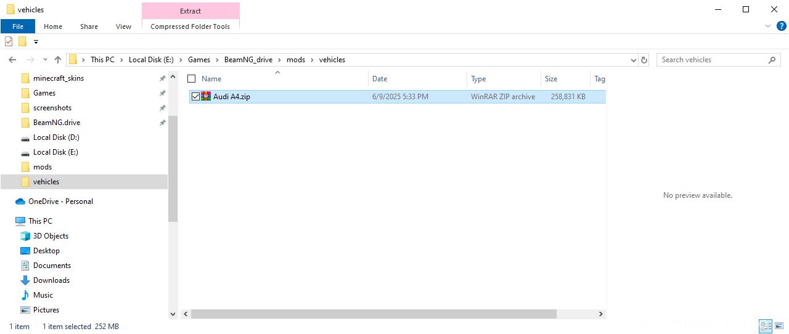The image size is (789, 334).
Task: Click This PC in the address bar
Action: click(x=102, y=60)
